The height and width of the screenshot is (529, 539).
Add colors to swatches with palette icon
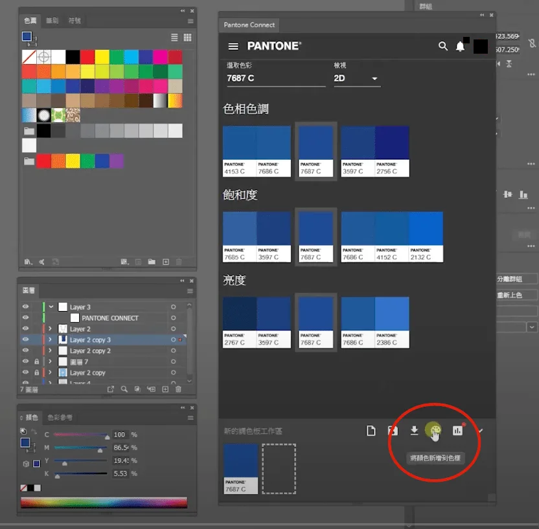point(435,430)
